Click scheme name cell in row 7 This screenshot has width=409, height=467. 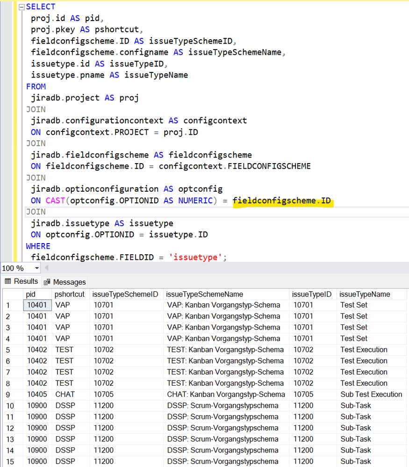click(226, 372)
